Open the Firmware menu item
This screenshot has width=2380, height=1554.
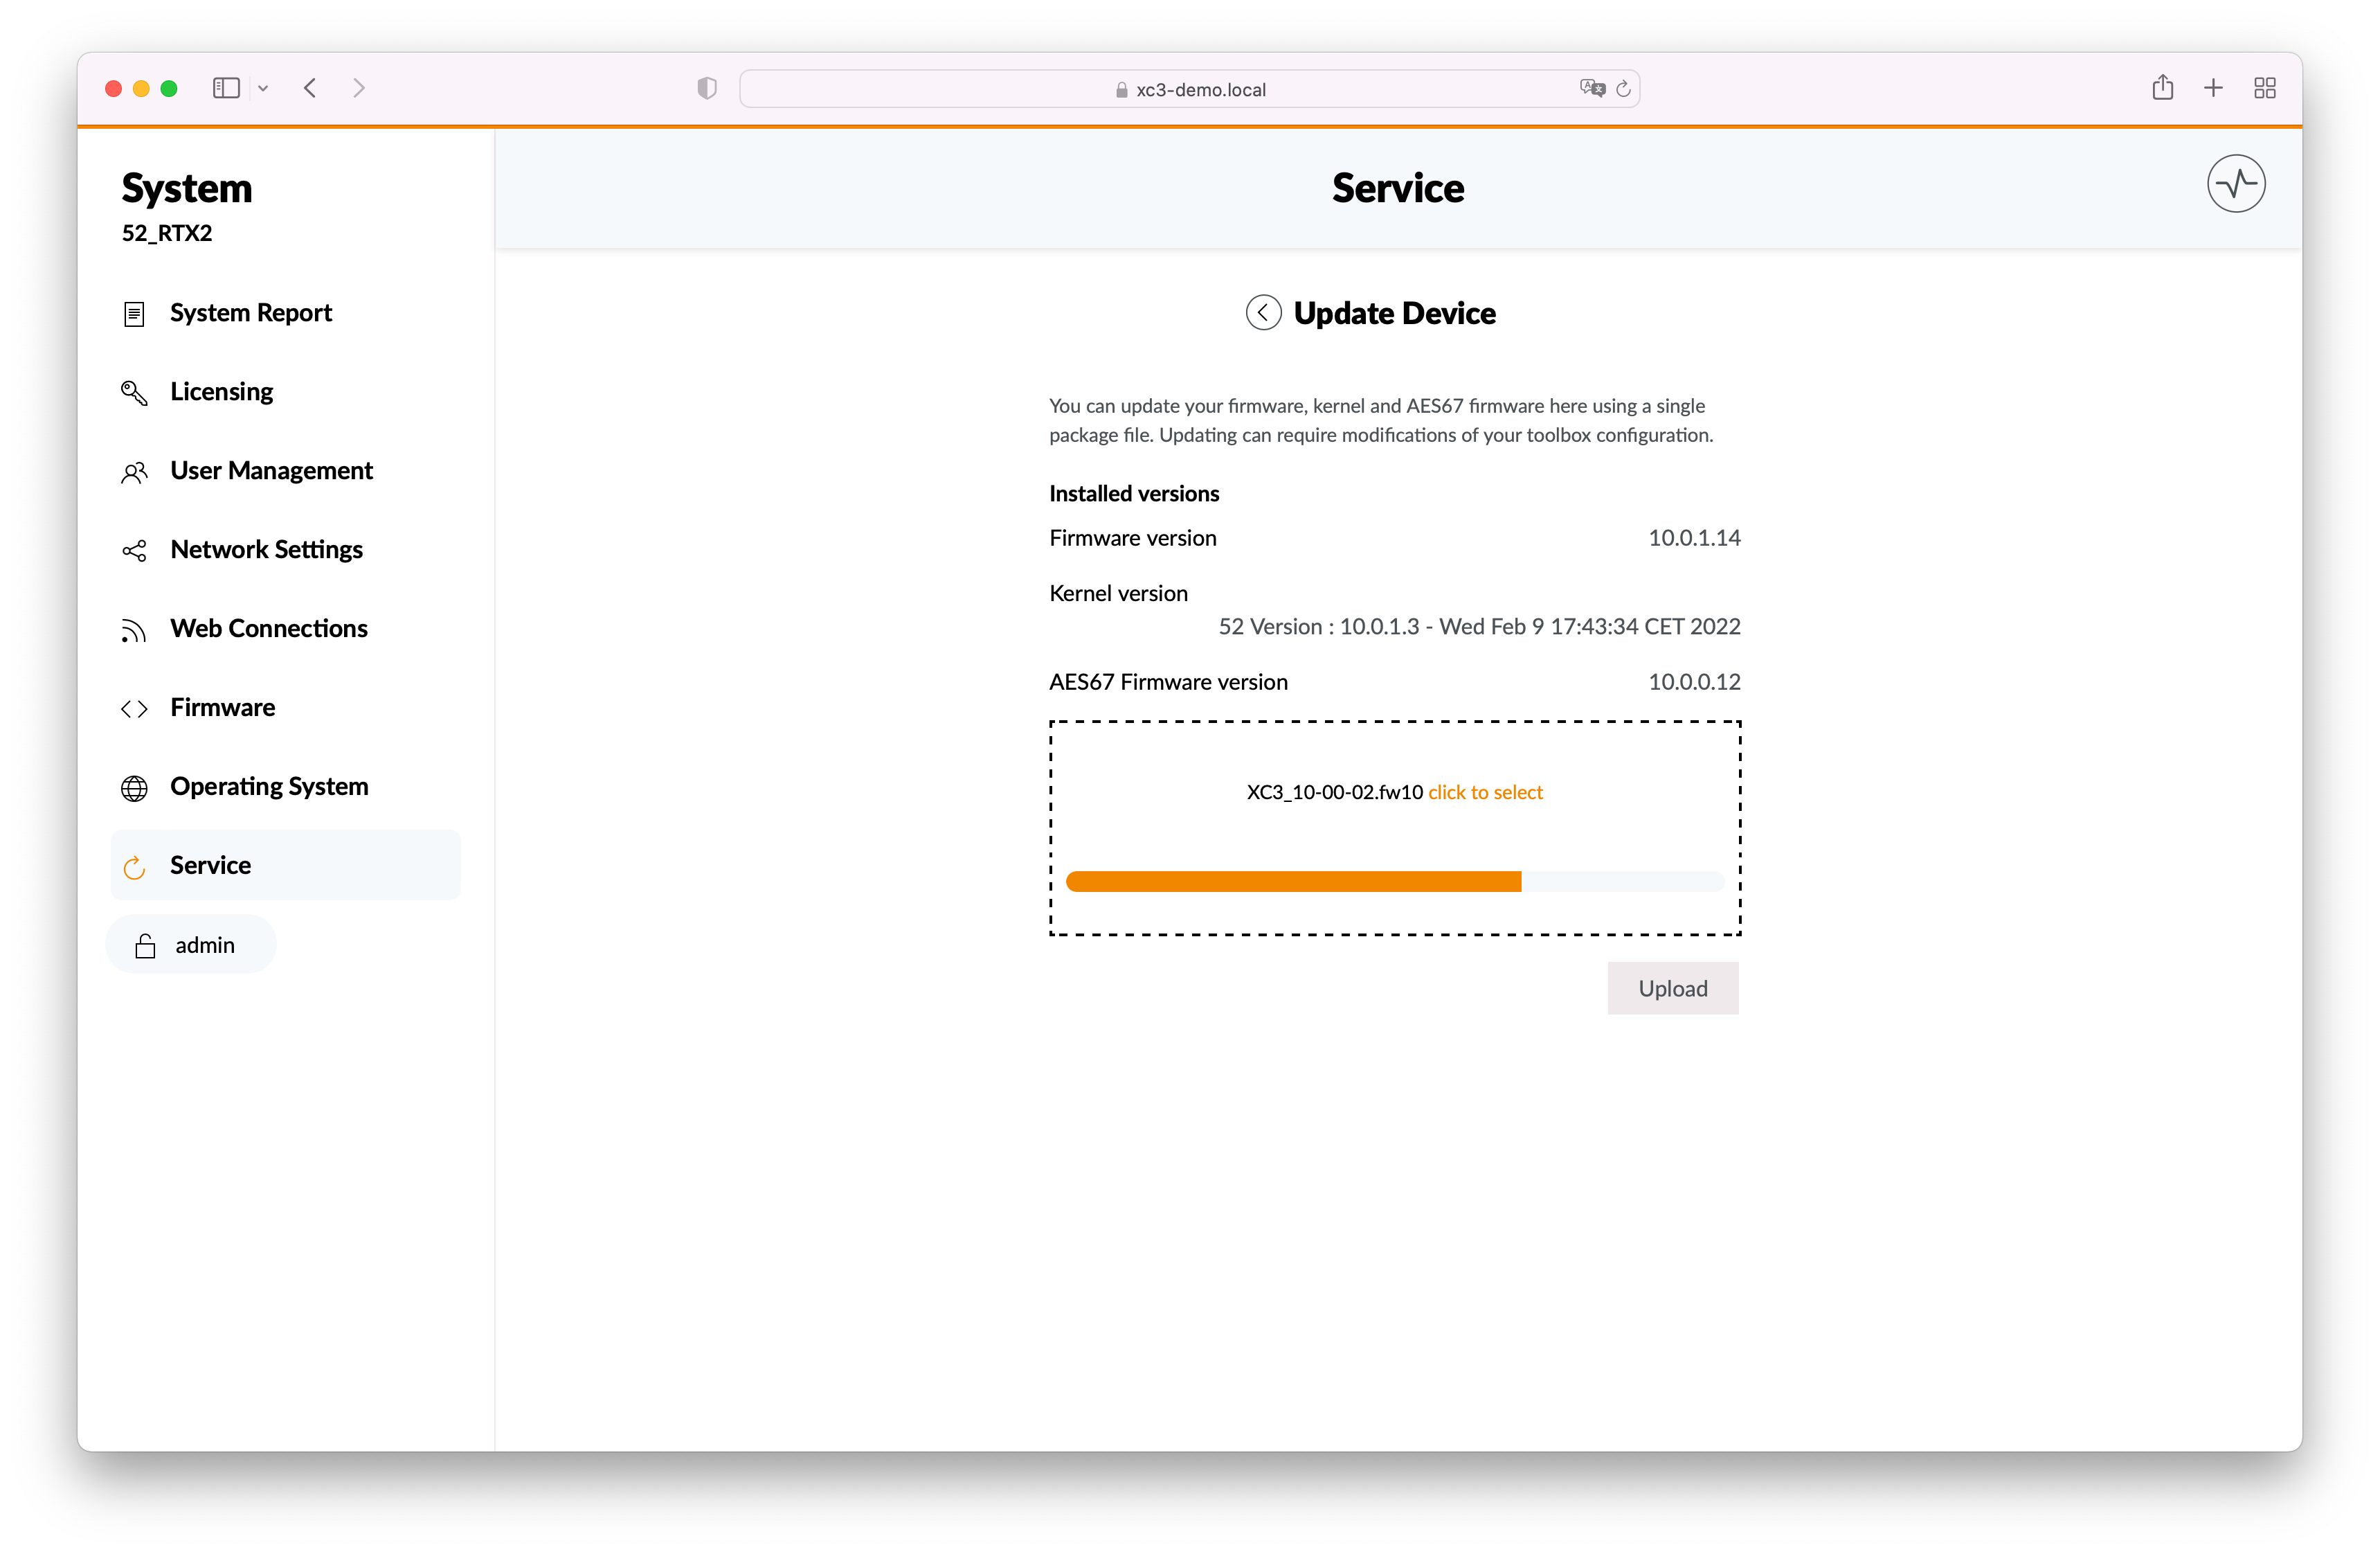click(x=285, y=708)
